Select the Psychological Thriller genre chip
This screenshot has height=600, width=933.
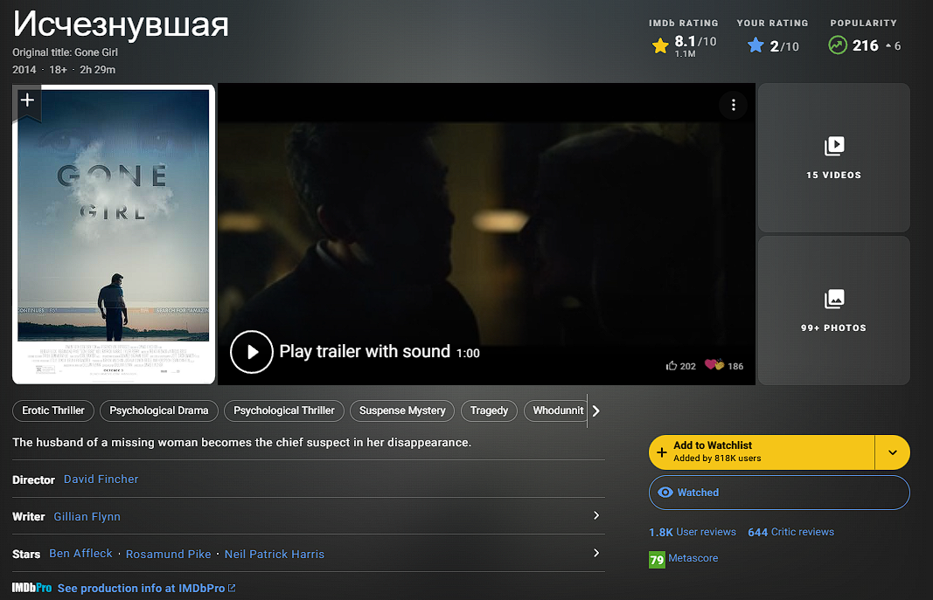pyautogui.click(x=284, y=410)
